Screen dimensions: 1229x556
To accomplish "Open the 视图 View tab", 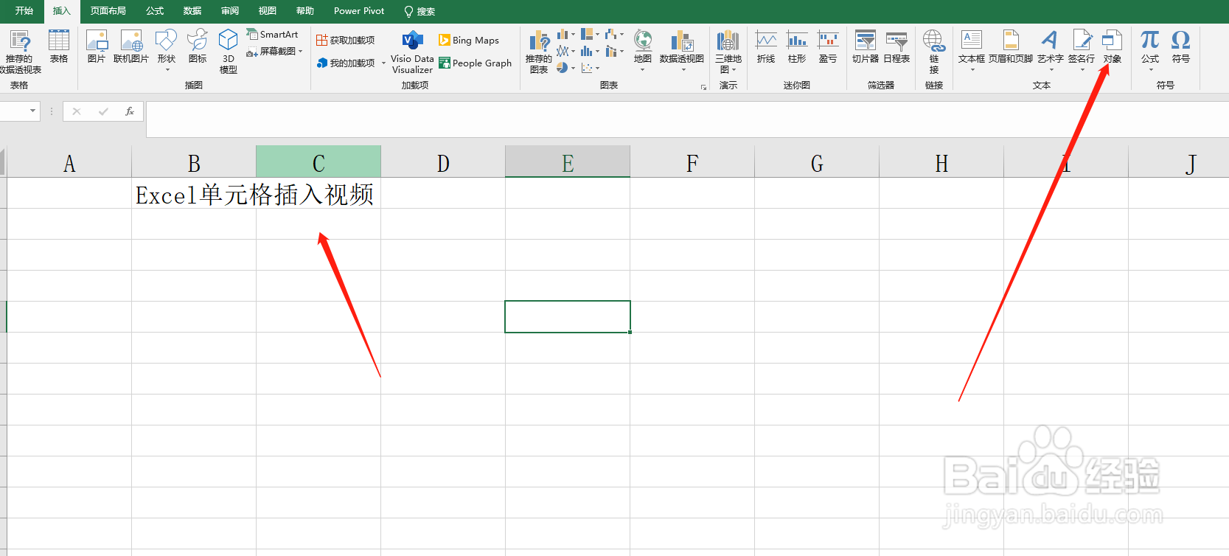I will click(x=268, y=11).
